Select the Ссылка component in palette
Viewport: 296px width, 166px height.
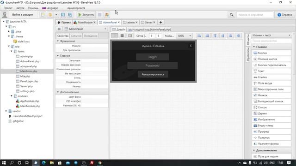pos(271,77)
